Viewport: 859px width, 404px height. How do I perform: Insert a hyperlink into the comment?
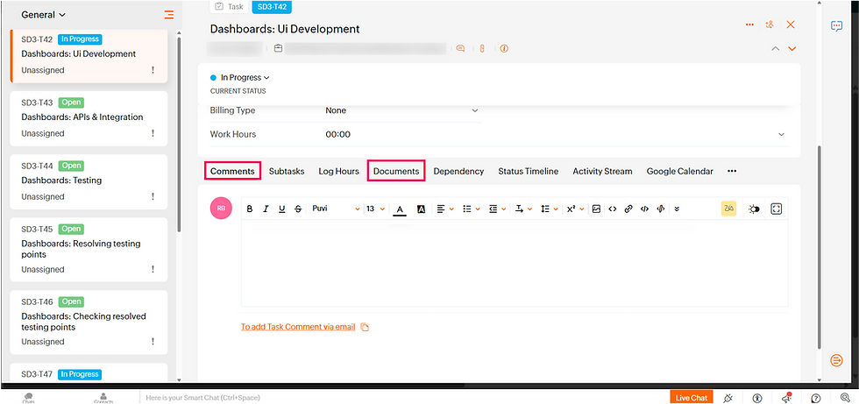pos(629,209)
